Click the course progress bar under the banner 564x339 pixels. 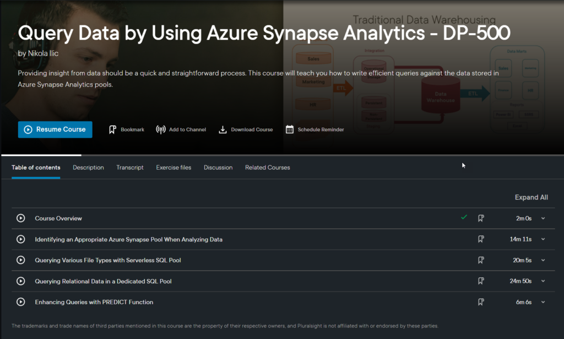282,155
